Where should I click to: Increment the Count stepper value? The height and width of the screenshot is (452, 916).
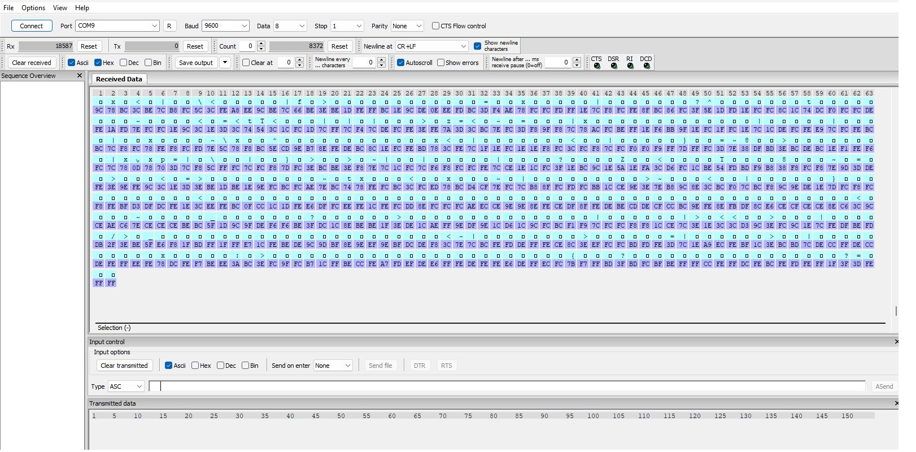pyautogui.click(x=261, y=44)
